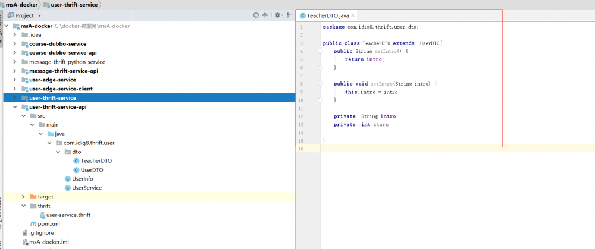Open the Project view dropdown

[x=39, y=15]
